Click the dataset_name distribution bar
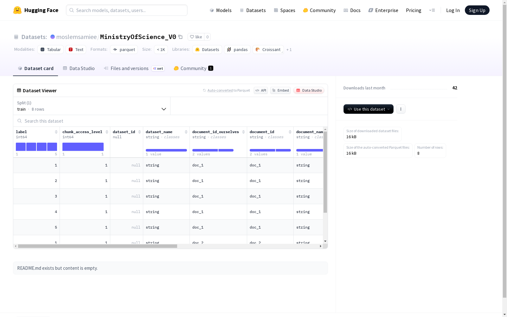507x317 pixels. click(x=166, y=150)
